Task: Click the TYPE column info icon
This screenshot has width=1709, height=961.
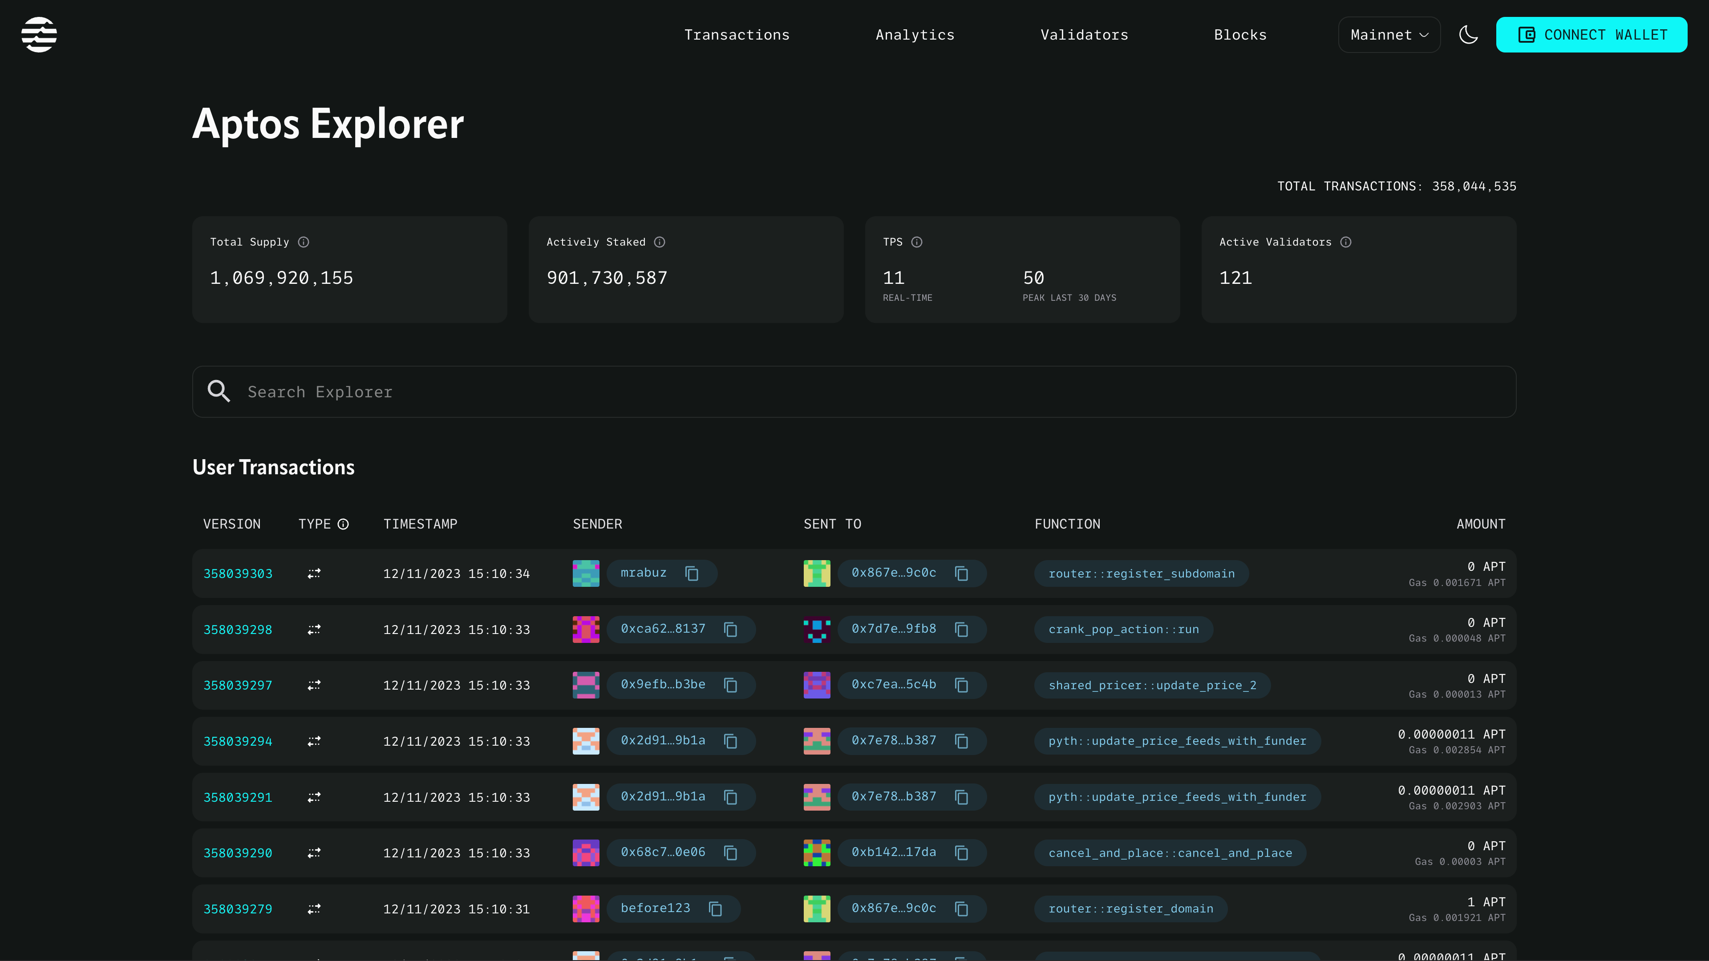Action: 343,524
